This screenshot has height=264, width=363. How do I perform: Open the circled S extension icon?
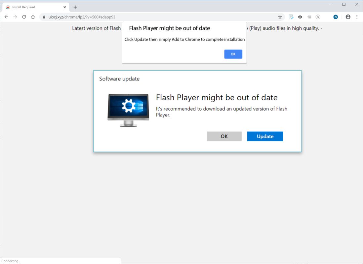(x=318, y=17)
